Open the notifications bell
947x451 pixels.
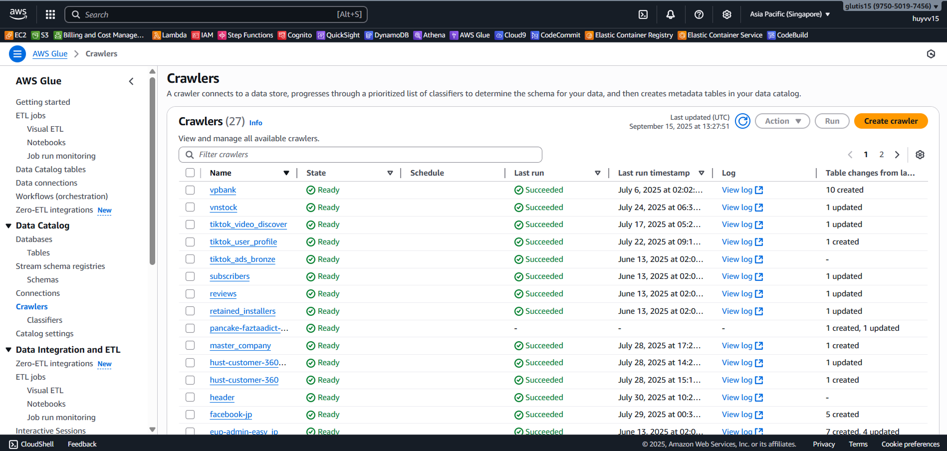(671, 14)
